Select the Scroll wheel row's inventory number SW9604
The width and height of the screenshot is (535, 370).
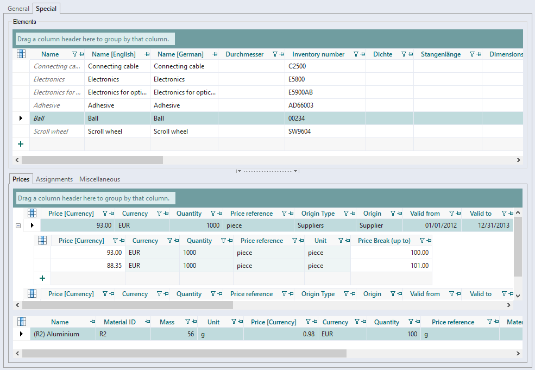pyautogui.click(x=300, y=131)
